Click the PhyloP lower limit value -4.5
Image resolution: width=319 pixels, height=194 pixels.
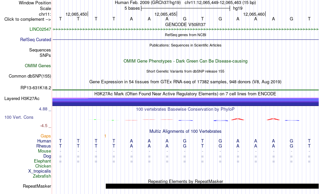point(44,126)
